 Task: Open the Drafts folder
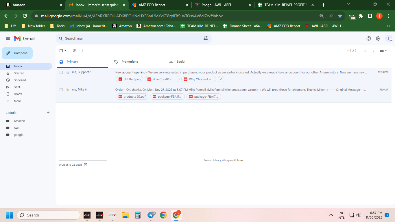coord(18,94)
